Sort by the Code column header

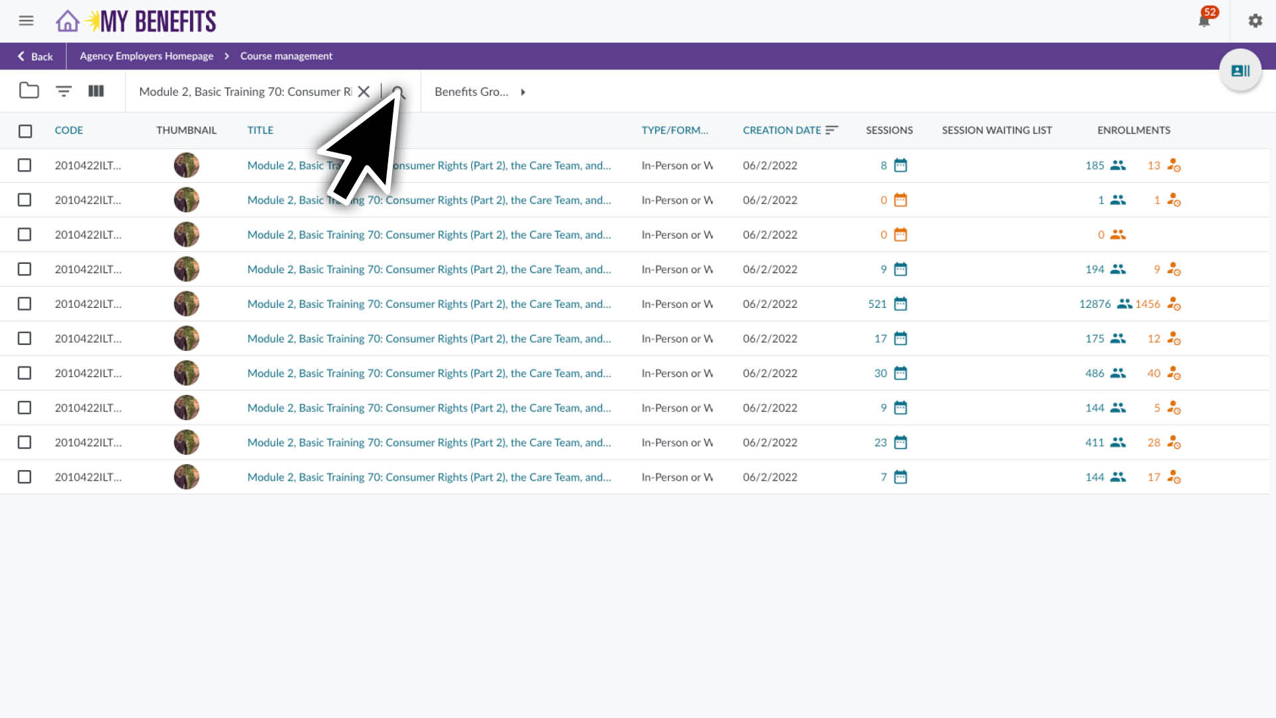point(68,130)
